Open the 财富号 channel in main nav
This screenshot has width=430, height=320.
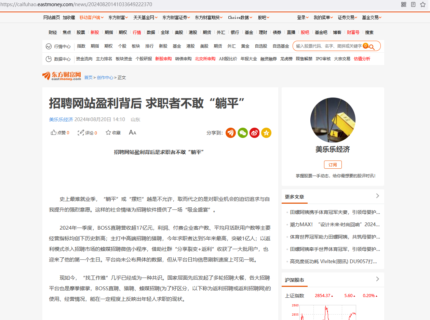pyautogui.click(x=353, y=33)
